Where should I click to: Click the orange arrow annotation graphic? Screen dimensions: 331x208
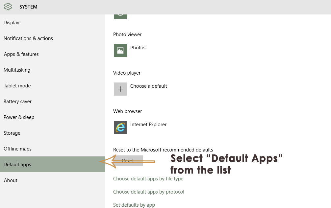click(127, 161)
